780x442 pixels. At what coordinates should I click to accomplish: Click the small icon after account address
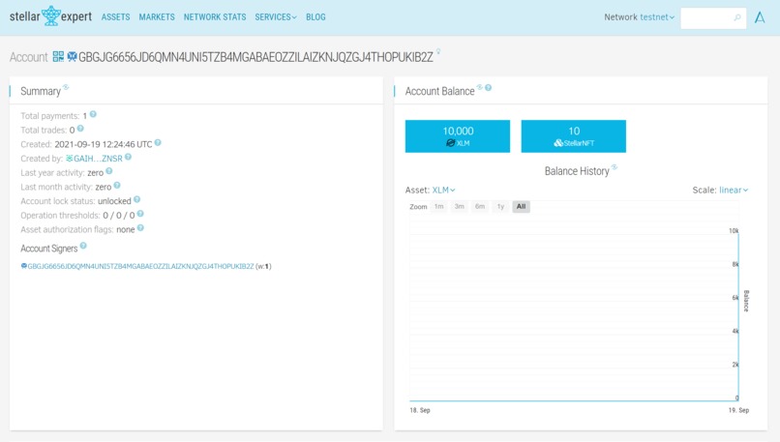point(438,51)
